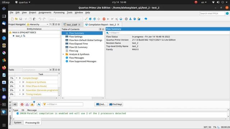Click the gray globe toolbar icon
The height and width of the screenshot is (129, 230).
point(126,19)
